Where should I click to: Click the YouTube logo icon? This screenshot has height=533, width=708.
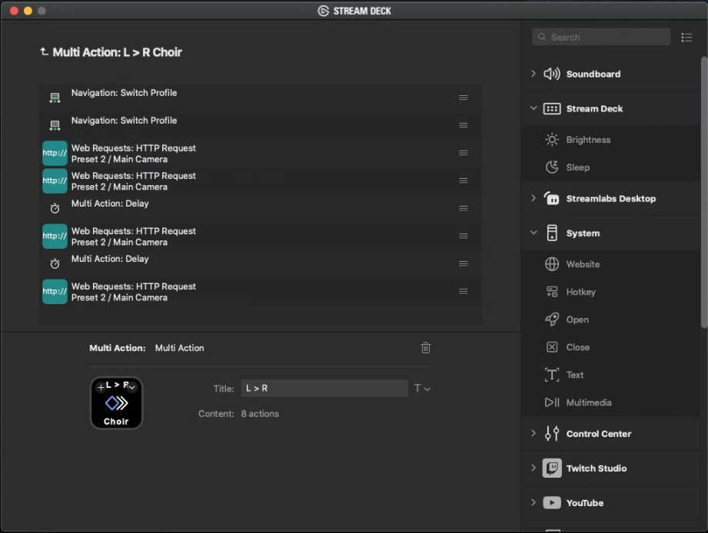point(552,503)
